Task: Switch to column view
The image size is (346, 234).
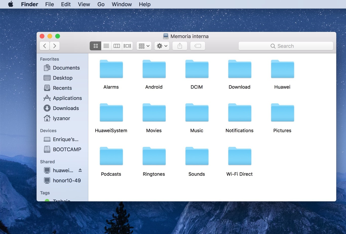Action: (117, 46)
